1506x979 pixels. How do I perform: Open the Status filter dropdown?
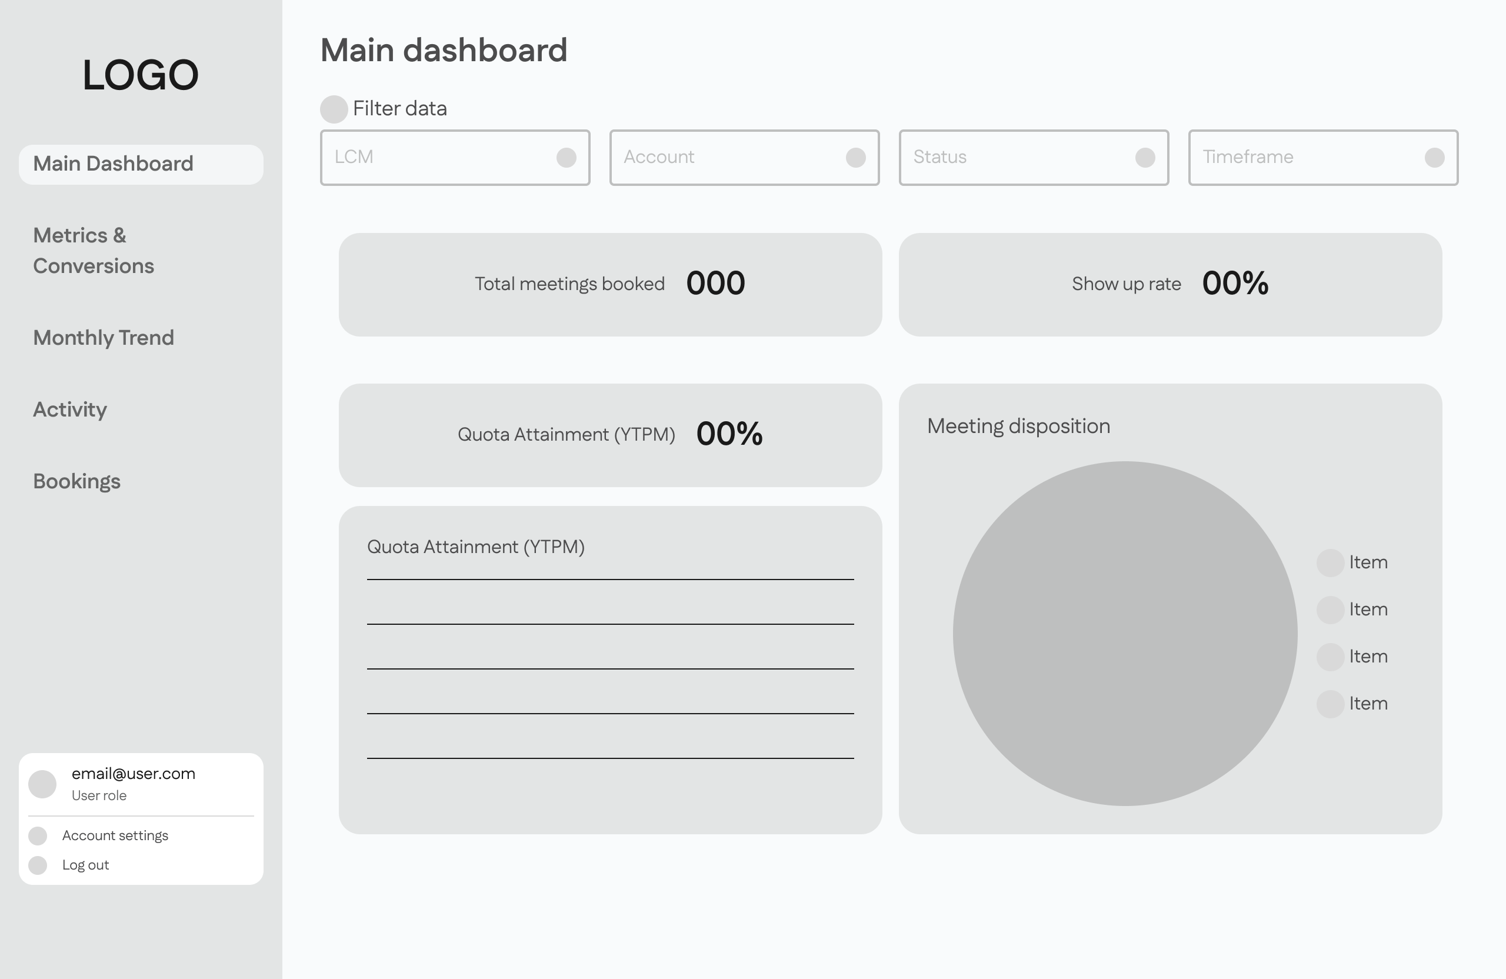[x=1145, y=158]
